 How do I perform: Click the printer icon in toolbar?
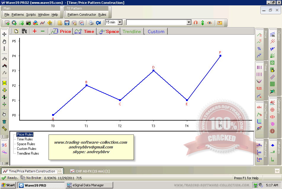pyautogui.click(x=92, y=23)
